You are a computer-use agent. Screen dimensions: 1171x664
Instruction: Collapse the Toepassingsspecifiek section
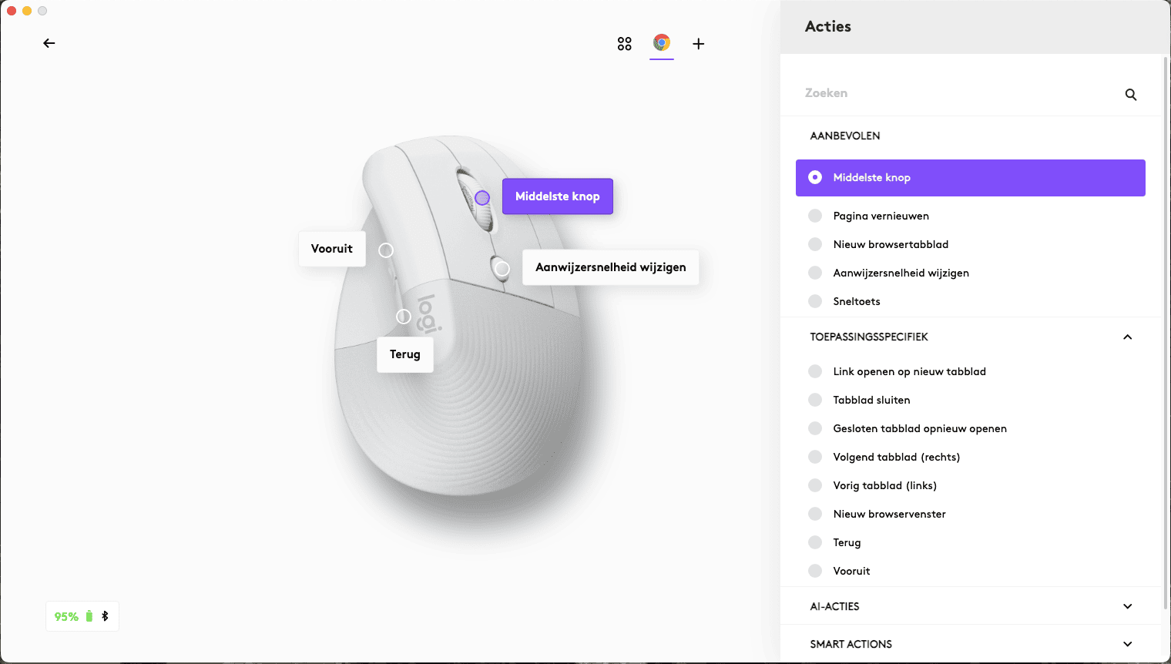coord(1127,337)
